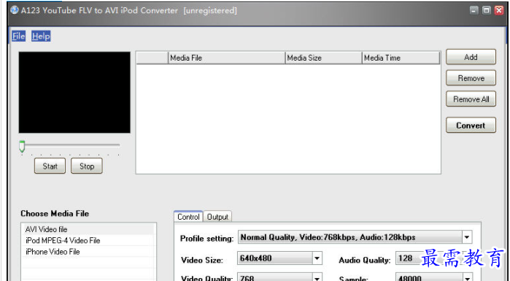The width and height of the screenshot is (510, 281).
Task: Switch to the Output tab
Action: click(217, 217)
